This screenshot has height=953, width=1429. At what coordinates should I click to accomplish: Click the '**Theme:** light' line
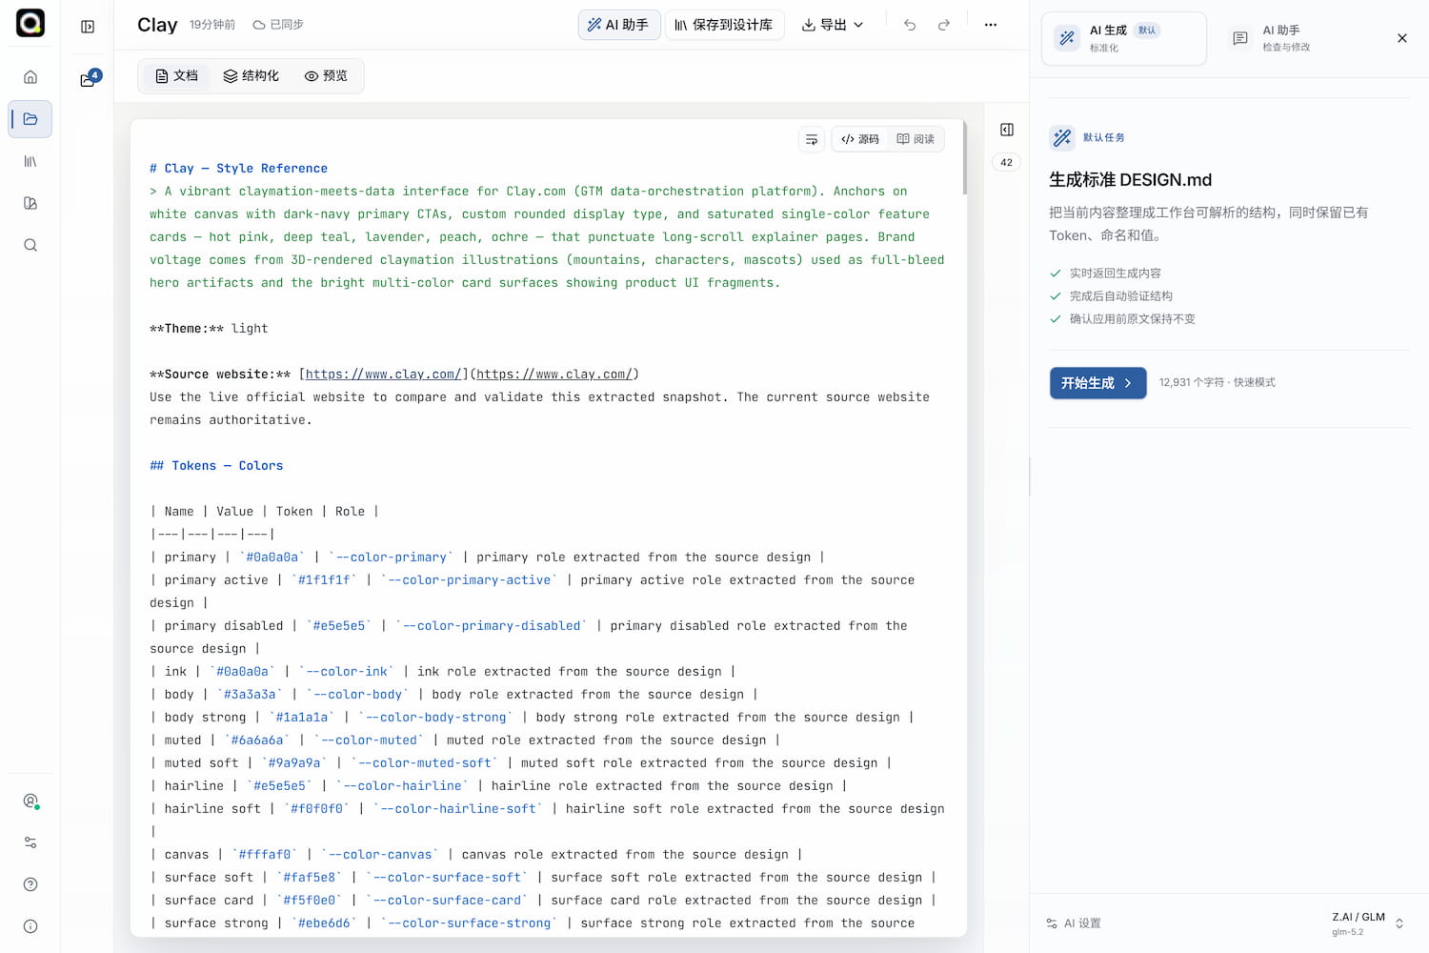209,329
